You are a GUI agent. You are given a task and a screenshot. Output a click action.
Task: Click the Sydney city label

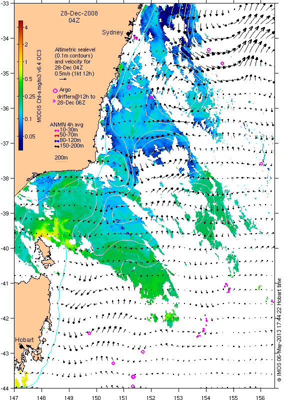112,32
